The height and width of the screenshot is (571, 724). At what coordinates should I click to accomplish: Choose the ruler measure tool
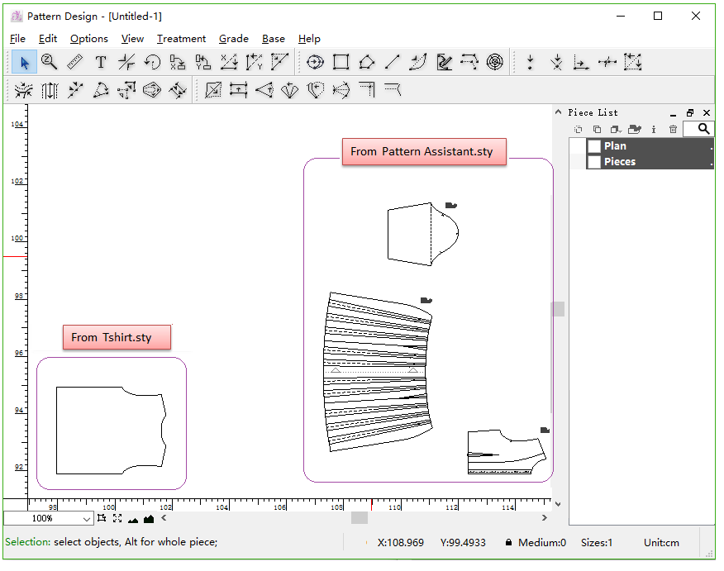(x=75, y=62)
